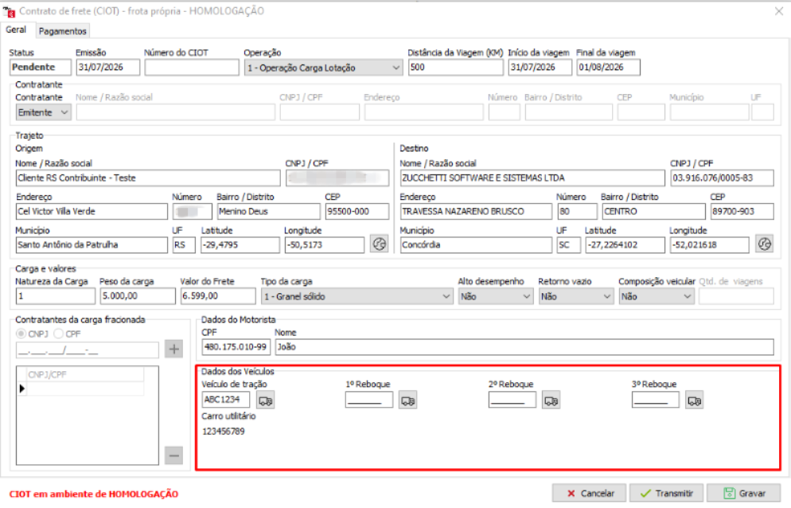This screenshot has width=791, height=508.
Task: Click the Origem Município field
Action: pos(92,245)
